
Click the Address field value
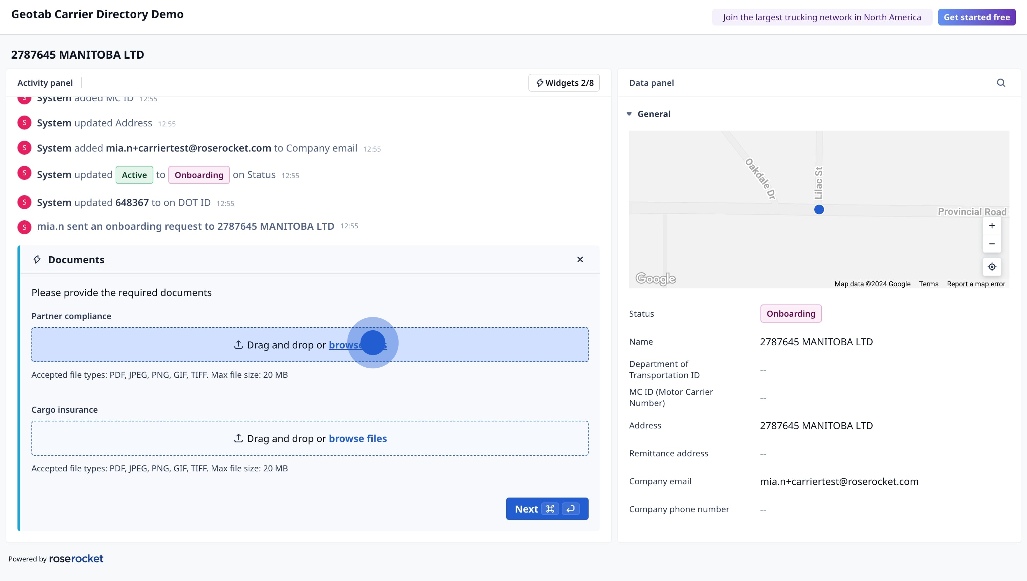[x=816, y=425]
